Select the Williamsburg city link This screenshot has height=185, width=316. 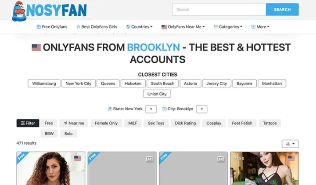[x=44, y=83]
